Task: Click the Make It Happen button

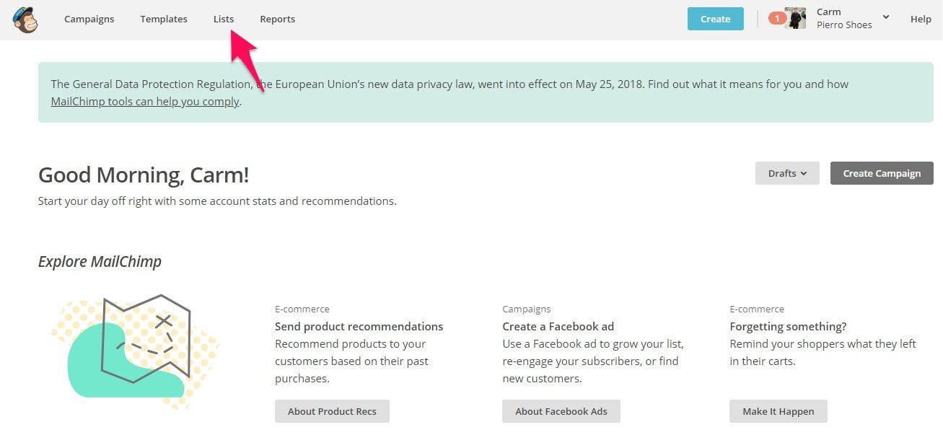Action: [x=778, y=411]
